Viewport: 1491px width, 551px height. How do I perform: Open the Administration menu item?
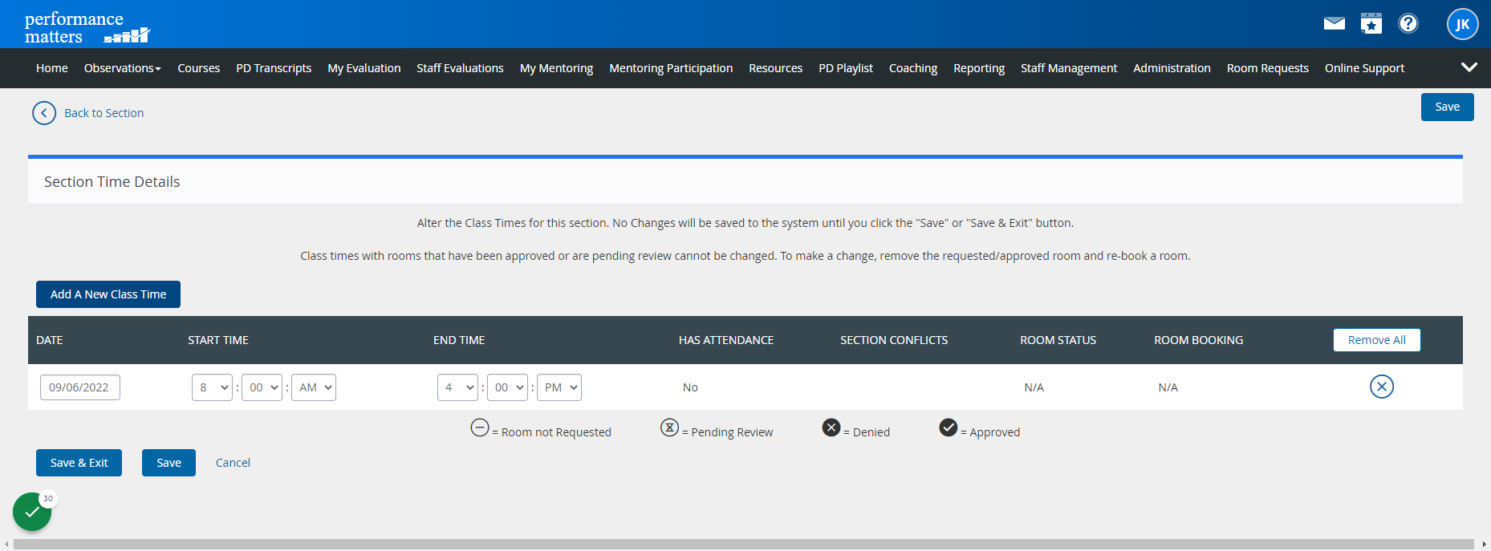point(1172,68)
